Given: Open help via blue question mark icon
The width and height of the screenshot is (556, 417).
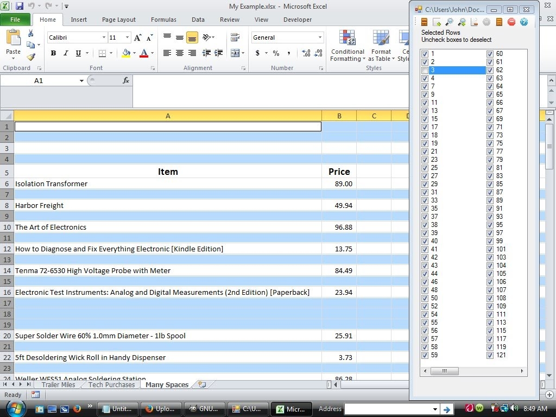Looking at the screenshot, I should point(524,22).
